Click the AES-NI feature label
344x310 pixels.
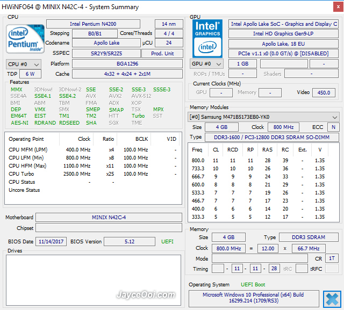(x=19, y=123)
